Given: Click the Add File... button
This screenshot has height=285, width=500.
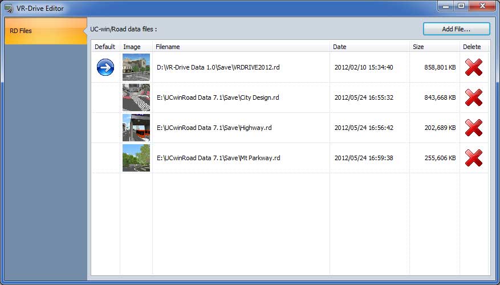Looking at the screenshot, I should [x=456, y=29].
